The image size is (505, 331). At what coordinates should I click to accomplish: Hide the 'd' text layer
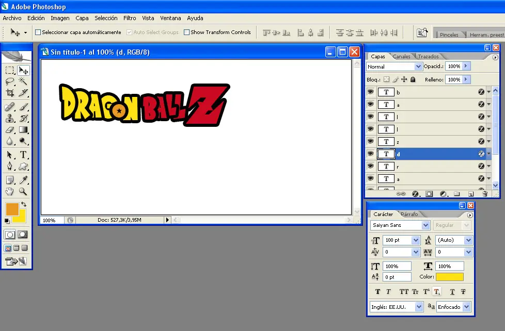coord(370,154)
